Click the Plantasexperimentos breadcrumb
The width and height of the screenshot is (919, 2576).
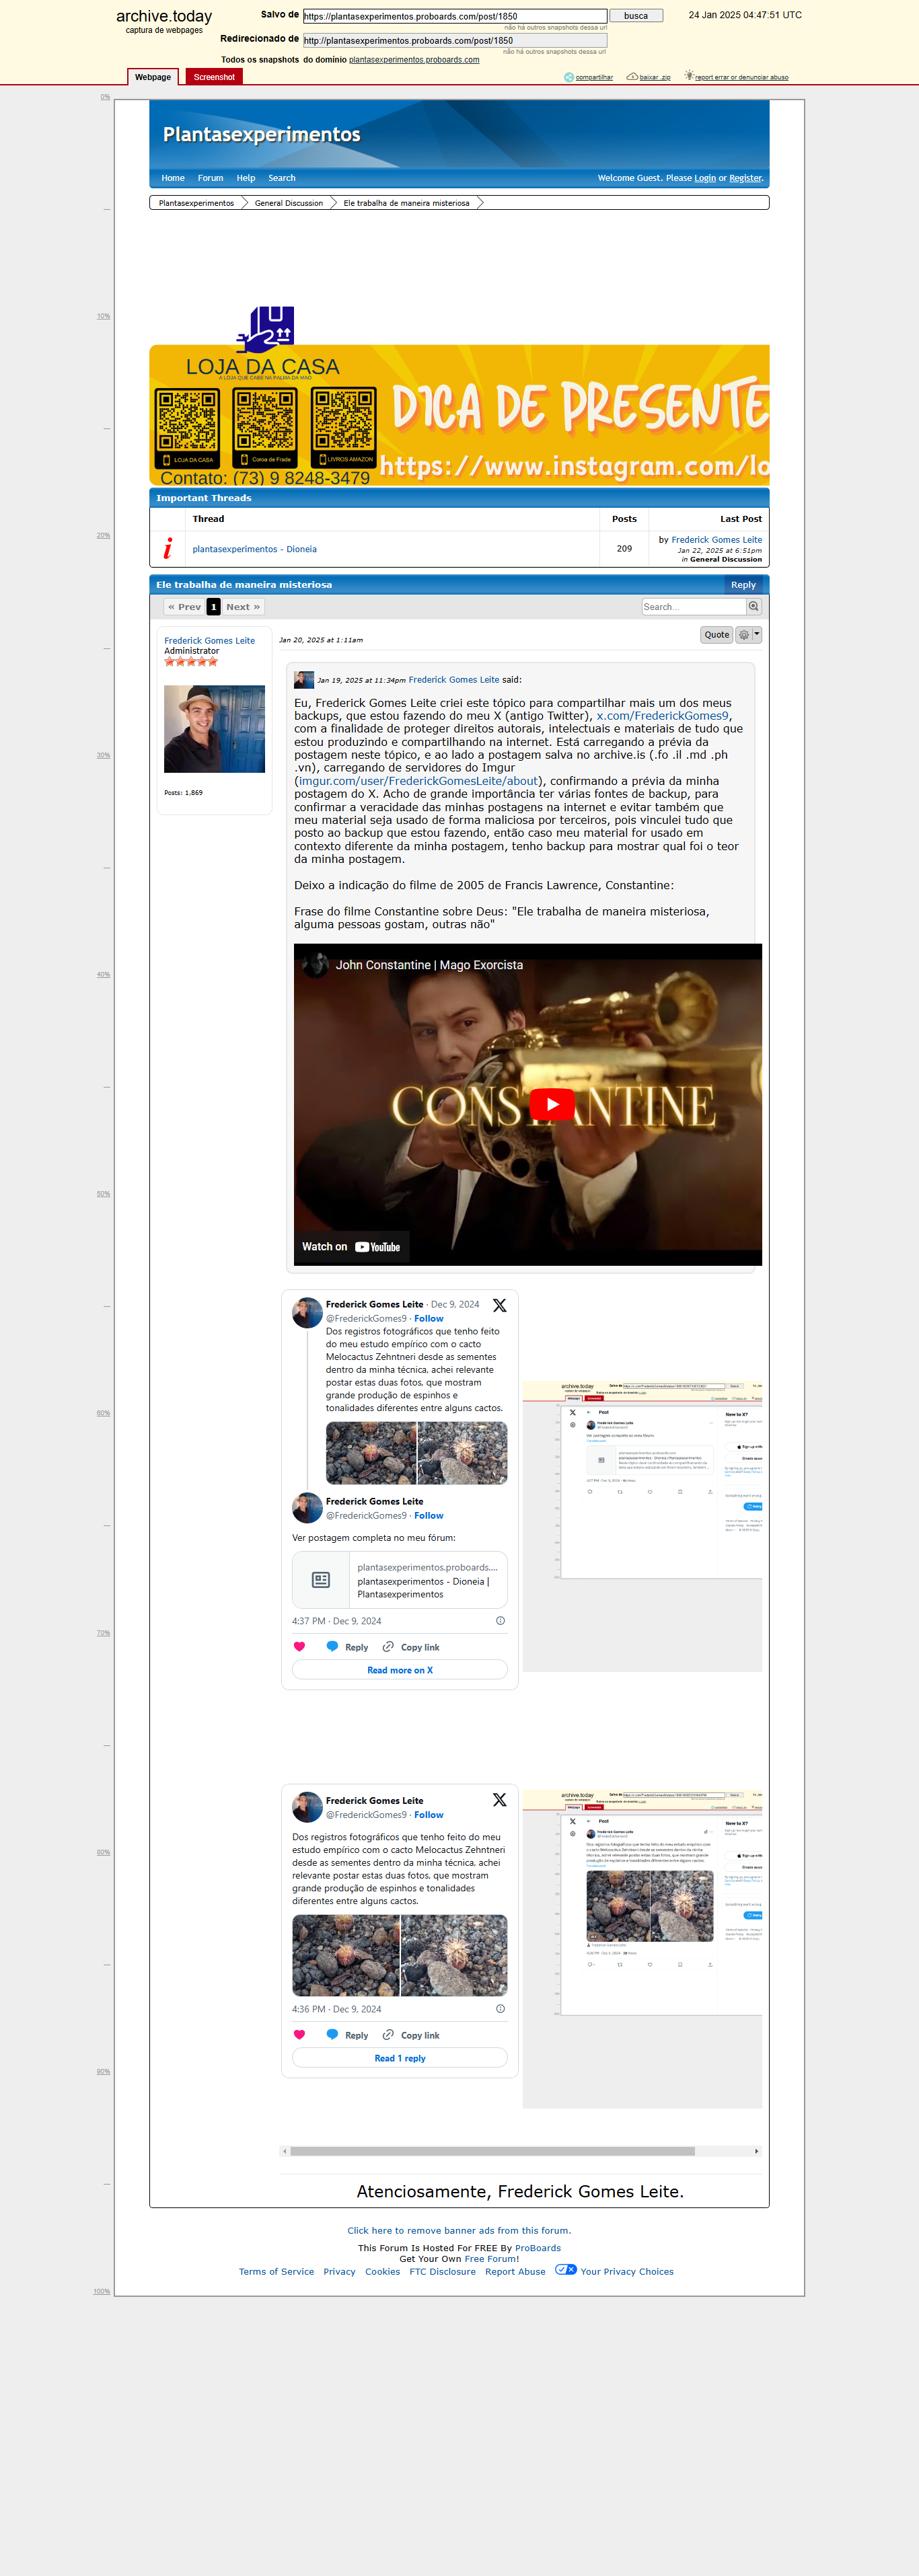click(x=196, y=203)
